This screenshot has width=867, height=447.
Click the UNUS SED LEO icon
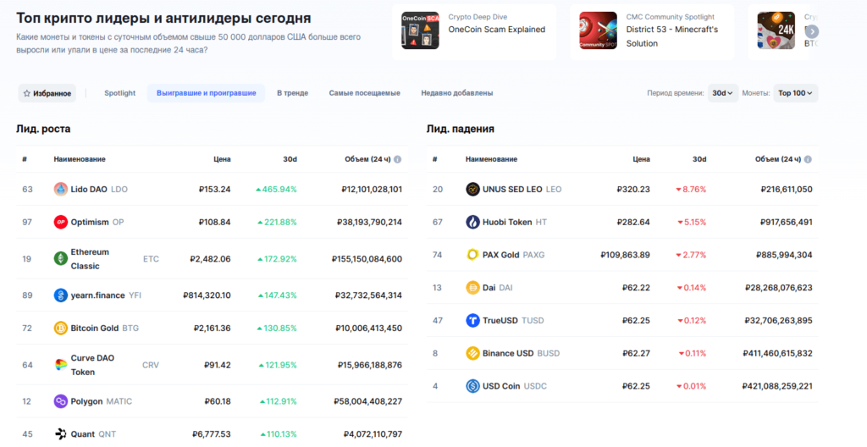point(472,189)
